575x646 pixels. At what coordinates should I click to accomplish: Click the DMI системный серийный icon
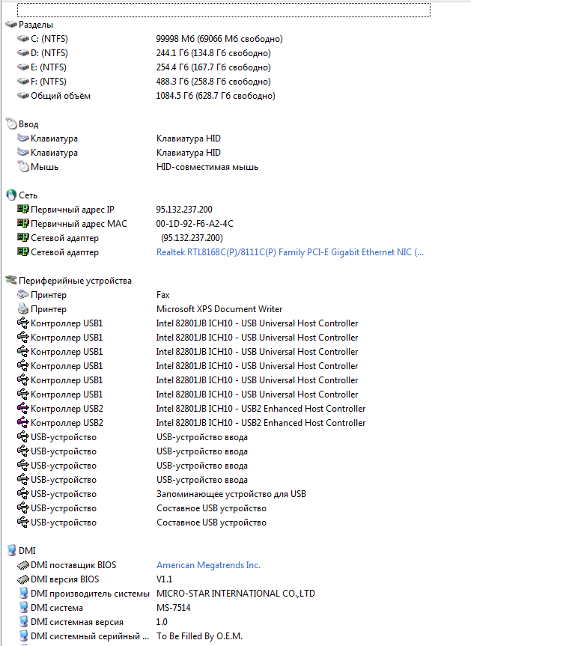pyautogui.click(x=23, y=636)
